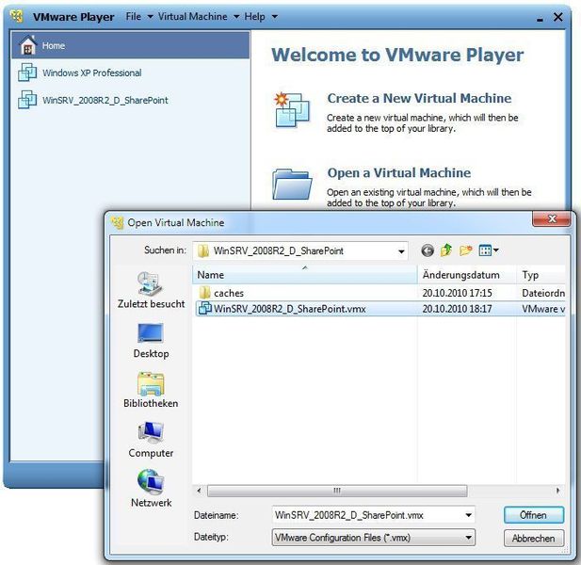Close the Open Virtual Machine dialog

point(552,218)
